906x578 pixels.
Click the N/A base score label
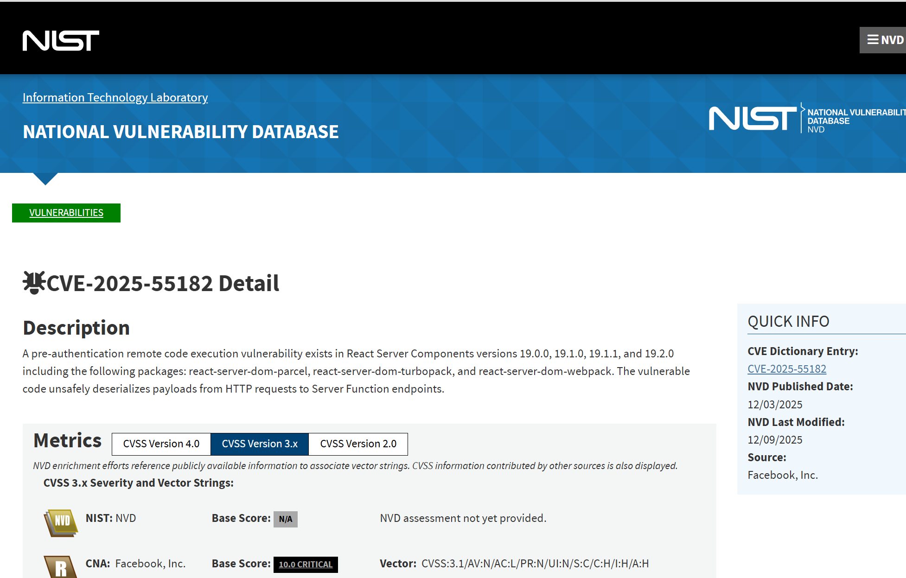pos(286,519)
